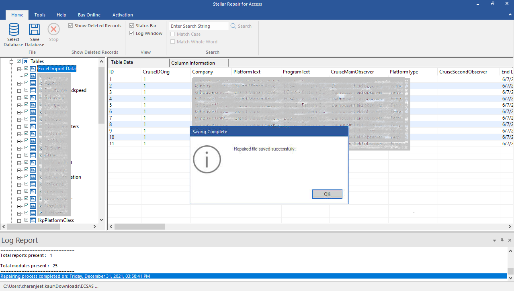This screenshot has width=514, height=291.
Task: Uncheck the Glare table checkbox
Action: [x=27, y=155]
